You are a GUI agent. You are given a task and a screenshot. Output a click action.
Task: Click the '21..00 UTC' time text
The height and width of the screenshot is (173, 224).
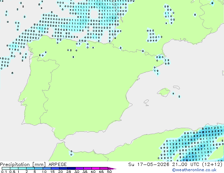[185, 165]
